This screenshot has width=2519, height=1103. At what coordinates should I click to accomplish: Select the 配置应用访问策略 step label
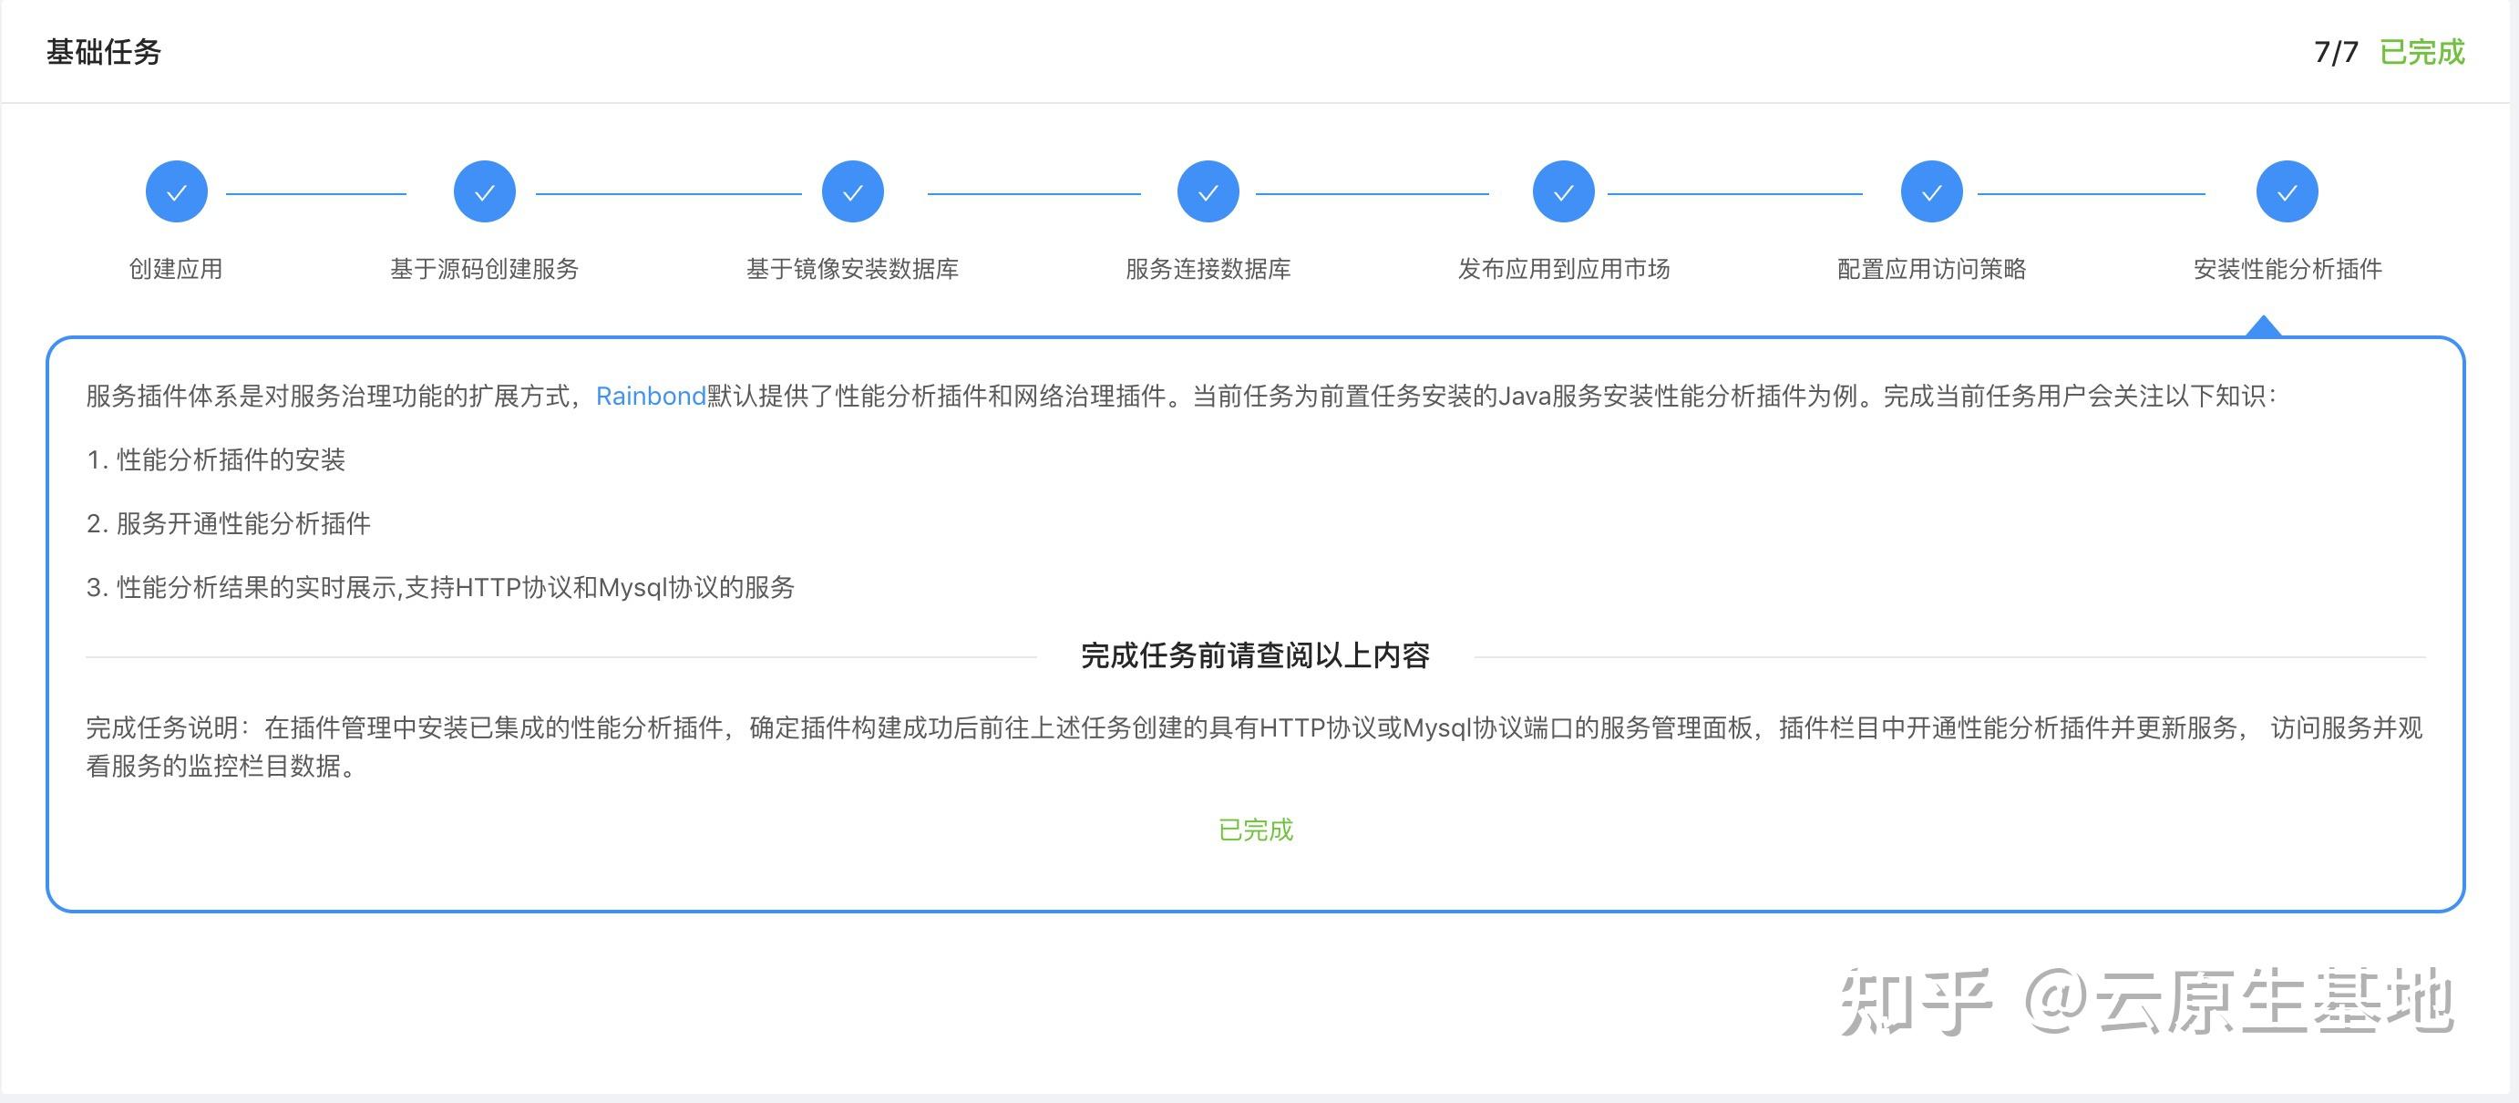point(1931,269)
